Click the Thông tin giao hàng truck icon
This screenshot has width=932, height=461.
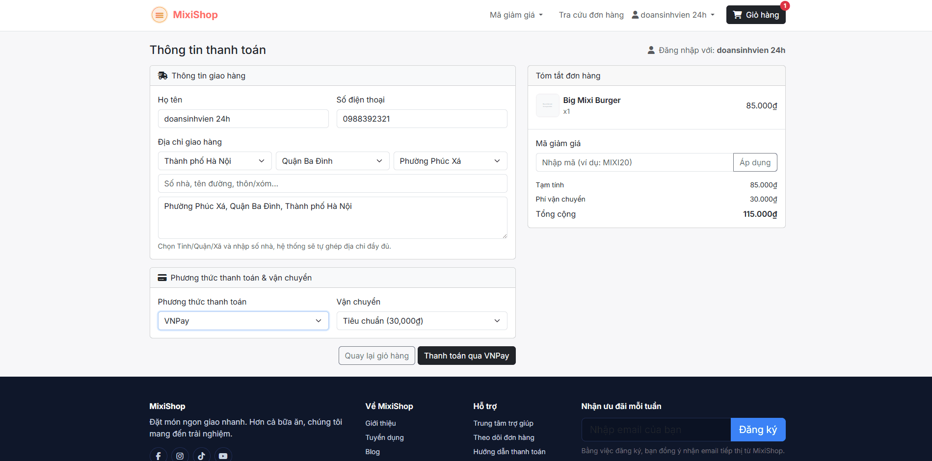[x=162, y=76]
